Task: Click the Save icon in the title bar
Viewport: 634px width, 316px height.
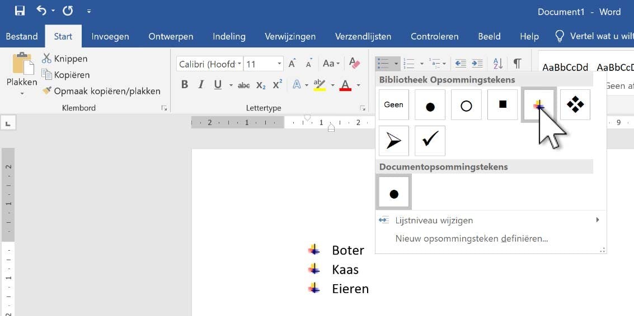Action: (20, 11)
